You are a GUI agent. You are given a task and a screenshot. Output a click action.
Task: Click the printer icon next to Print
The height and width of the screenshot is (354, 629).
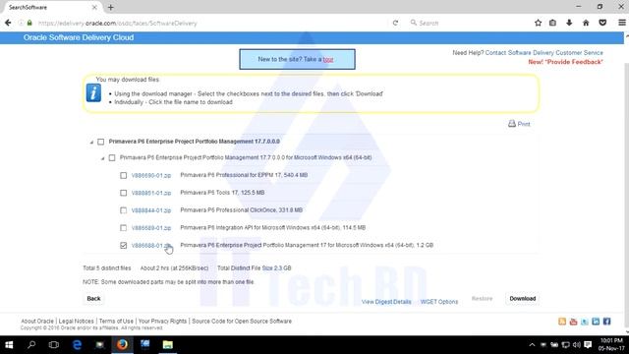[x=512, y=124]
